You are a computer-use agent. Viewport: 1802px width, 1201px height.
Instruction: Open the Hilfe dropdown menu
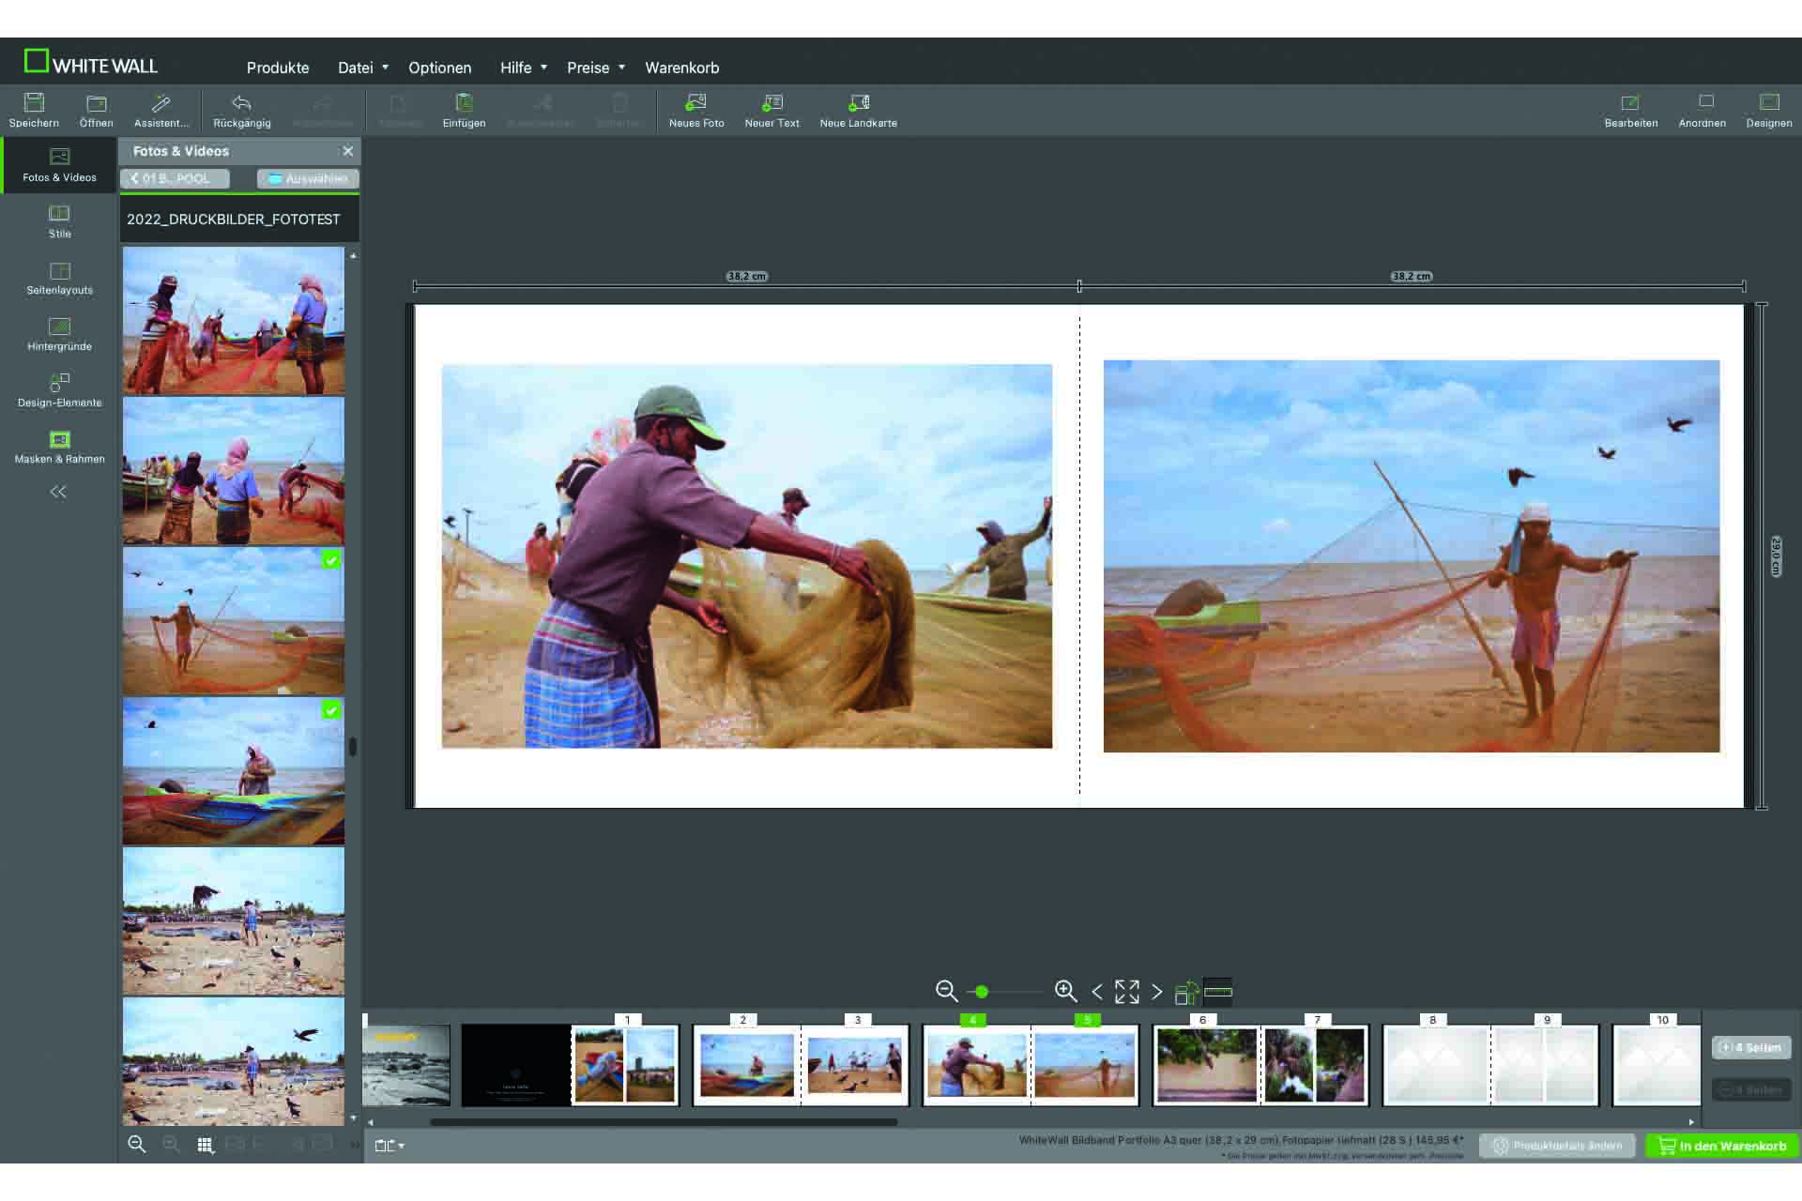[524, 68]
